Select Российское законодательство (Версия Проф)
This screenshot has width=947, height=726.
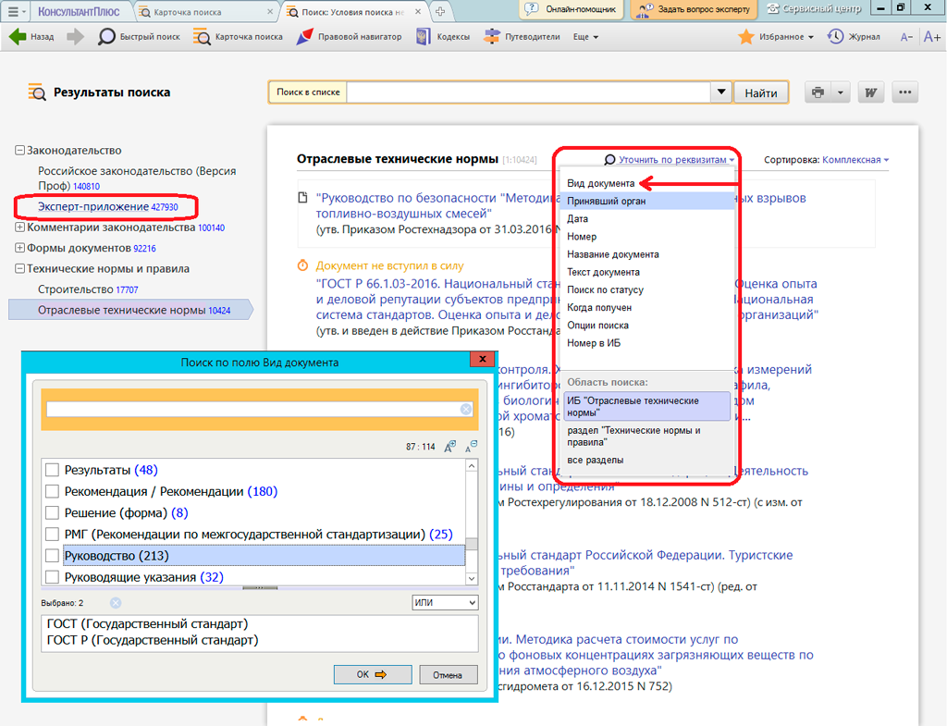pos(137,178)
